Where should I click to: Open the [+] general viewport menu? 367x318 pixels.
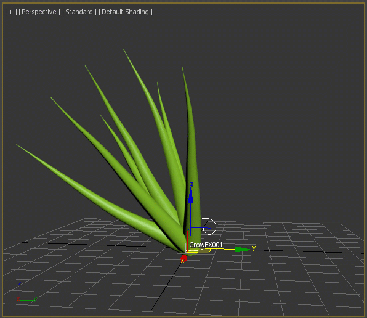11,12
